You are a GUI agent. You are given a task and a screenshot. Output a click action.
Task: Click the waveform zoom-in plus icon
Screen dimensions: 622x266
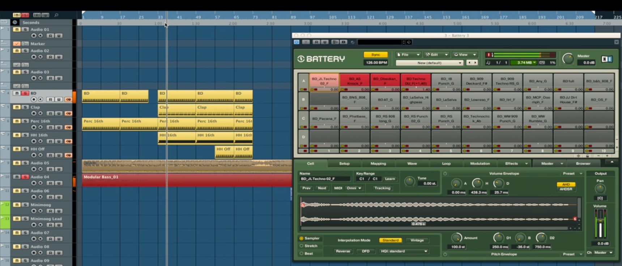571,228
